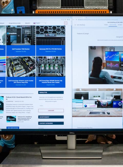
Task: Select the Dell server SSD thumbnail image
Action: 51,35
